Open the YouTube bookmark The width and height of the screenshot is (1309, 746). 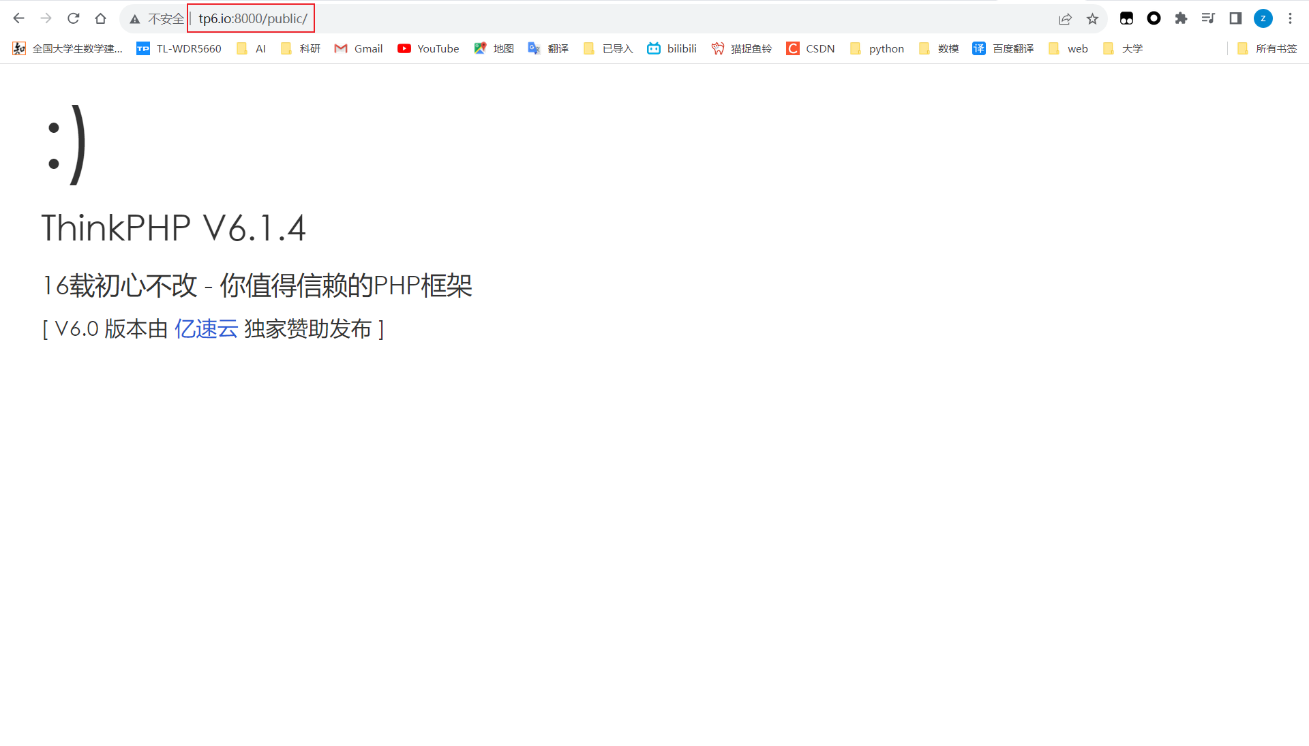click(428, 48)
